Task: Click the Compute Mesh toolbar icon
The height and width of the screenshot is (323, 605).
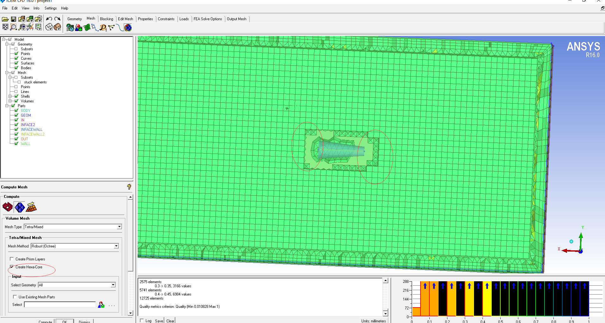Action: pos(128,28)
